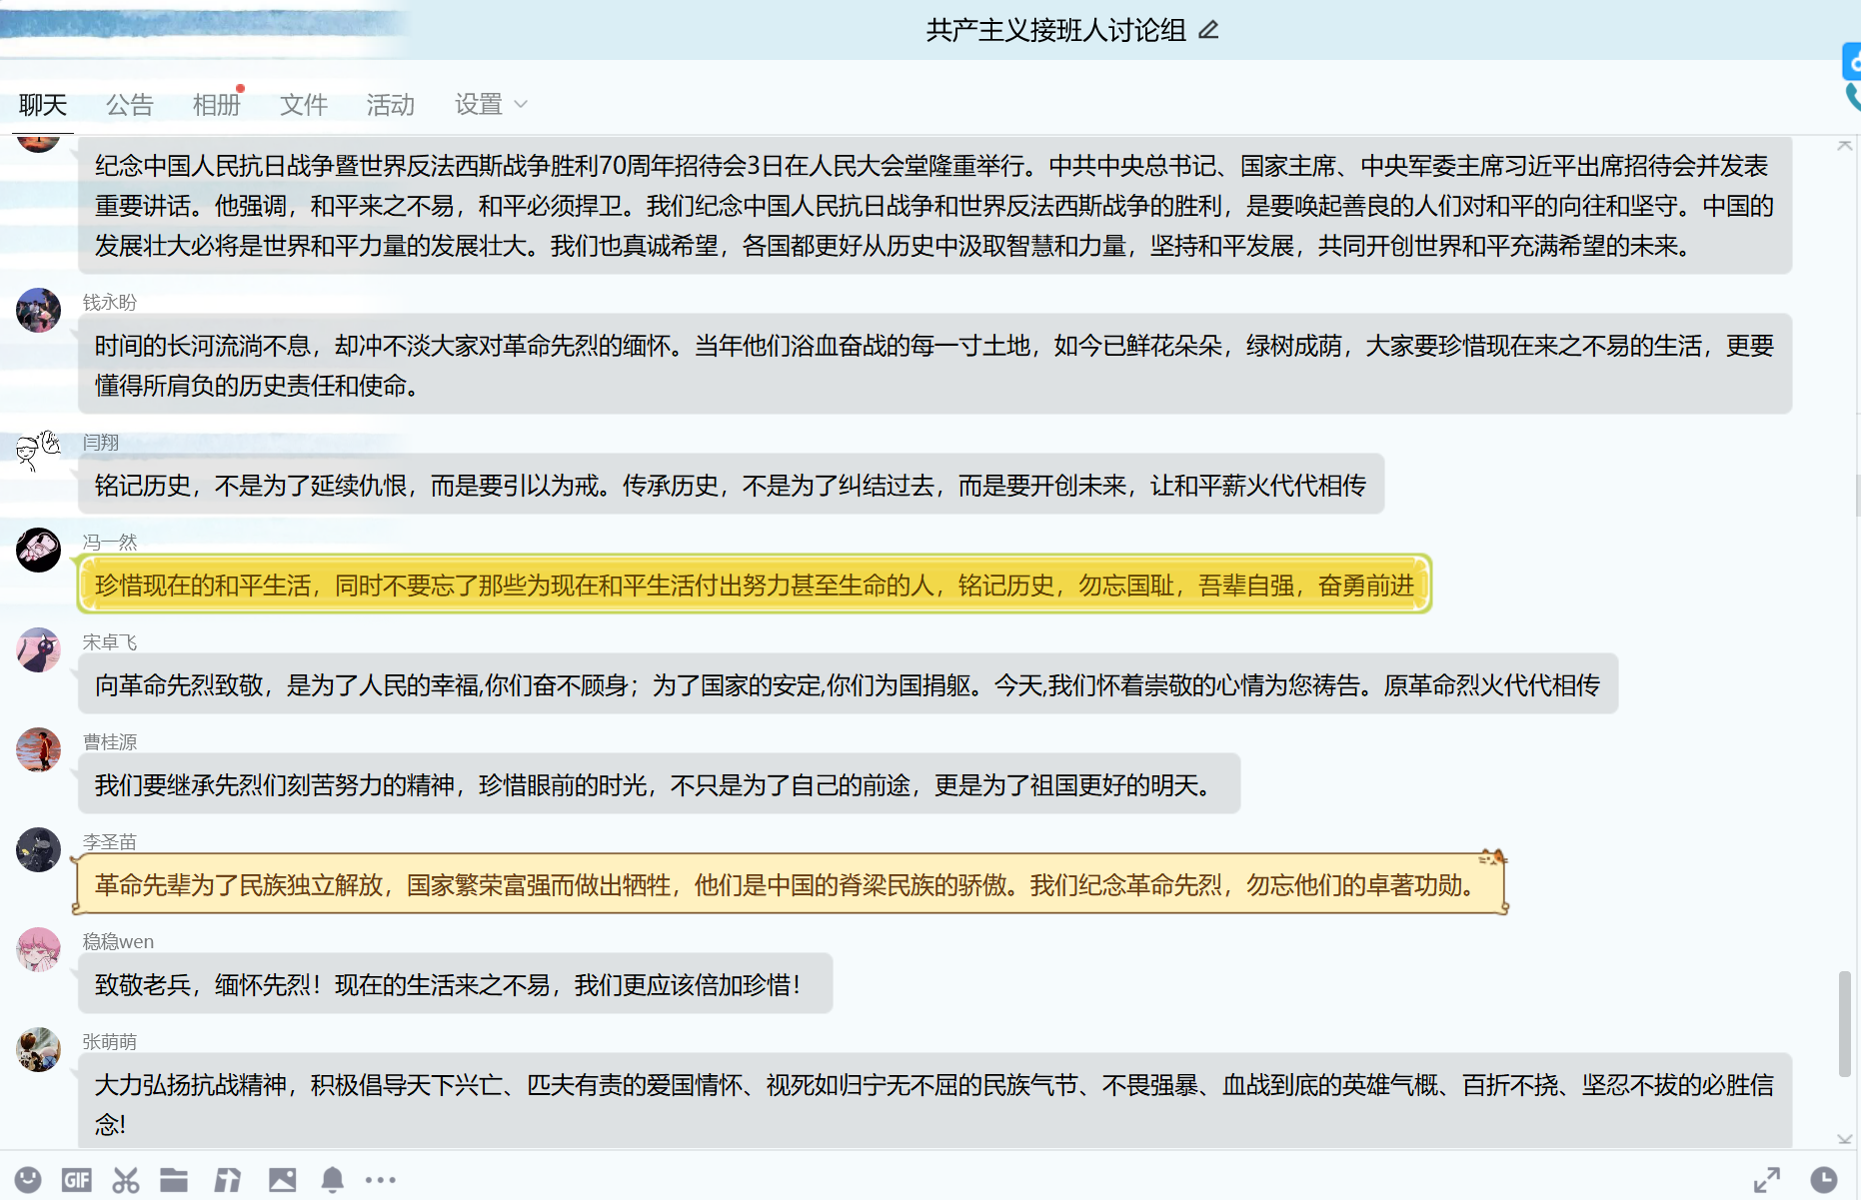Select the 活动 tab

click(x=390, y=104)
